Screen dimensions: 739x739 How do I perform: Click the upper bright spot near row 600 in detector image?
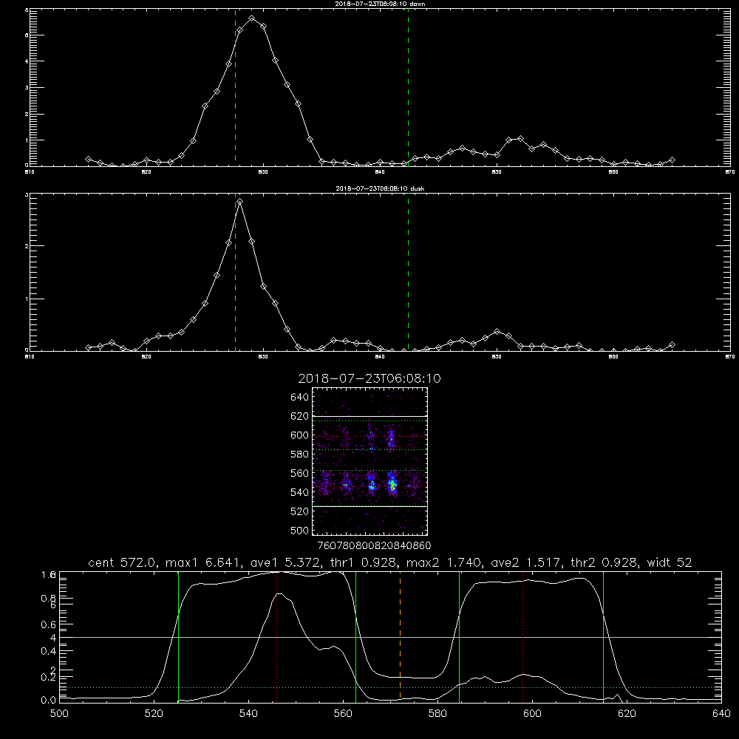click(x=391, y=438)
